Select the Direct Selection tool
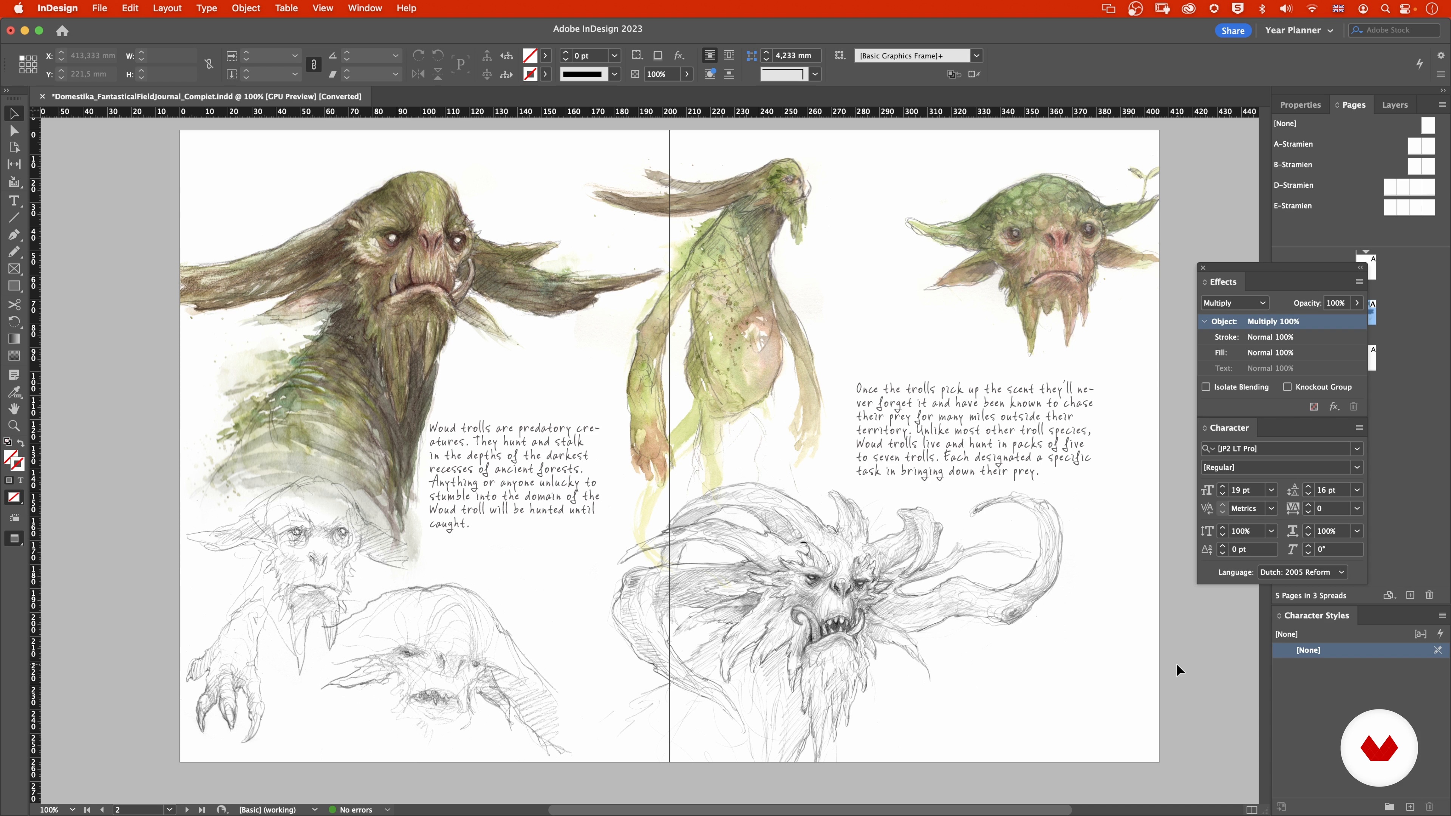The image size is (1451, 816). tap(14, 131)
